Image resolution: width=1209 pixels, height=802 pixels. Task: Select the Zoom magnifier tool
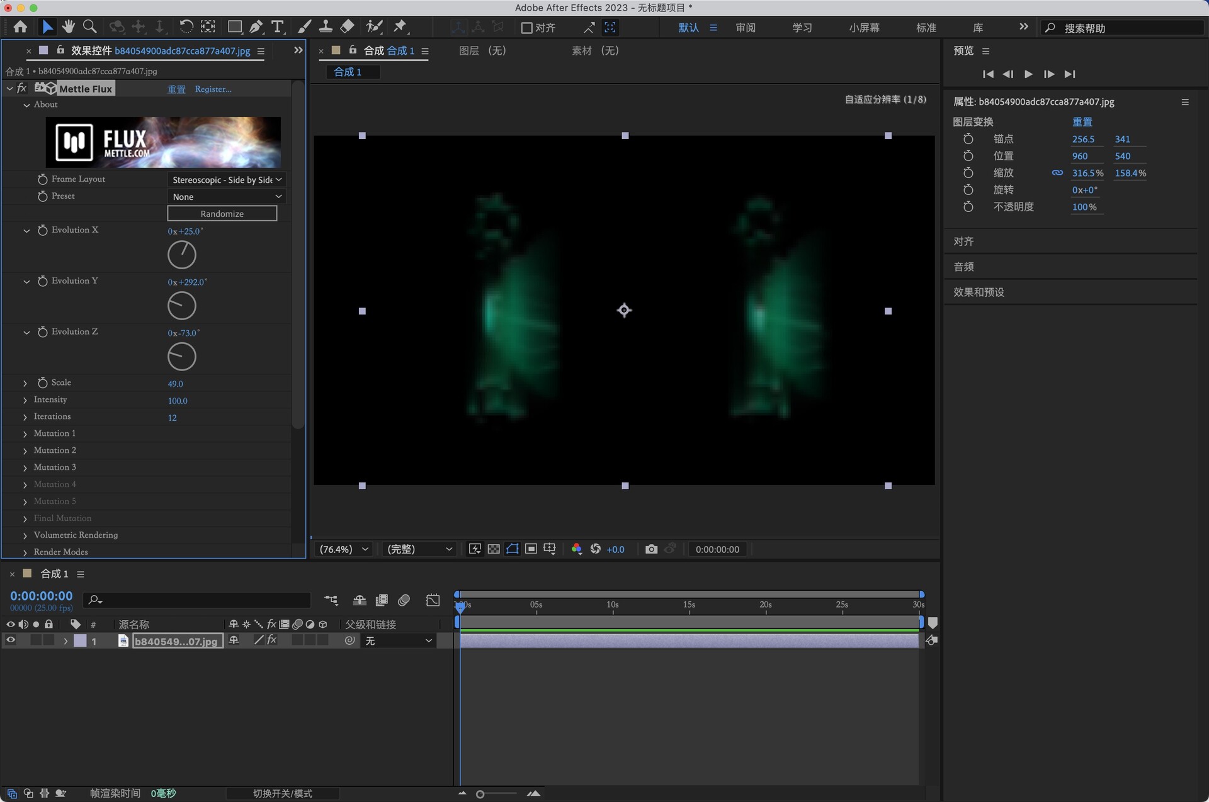90,26
